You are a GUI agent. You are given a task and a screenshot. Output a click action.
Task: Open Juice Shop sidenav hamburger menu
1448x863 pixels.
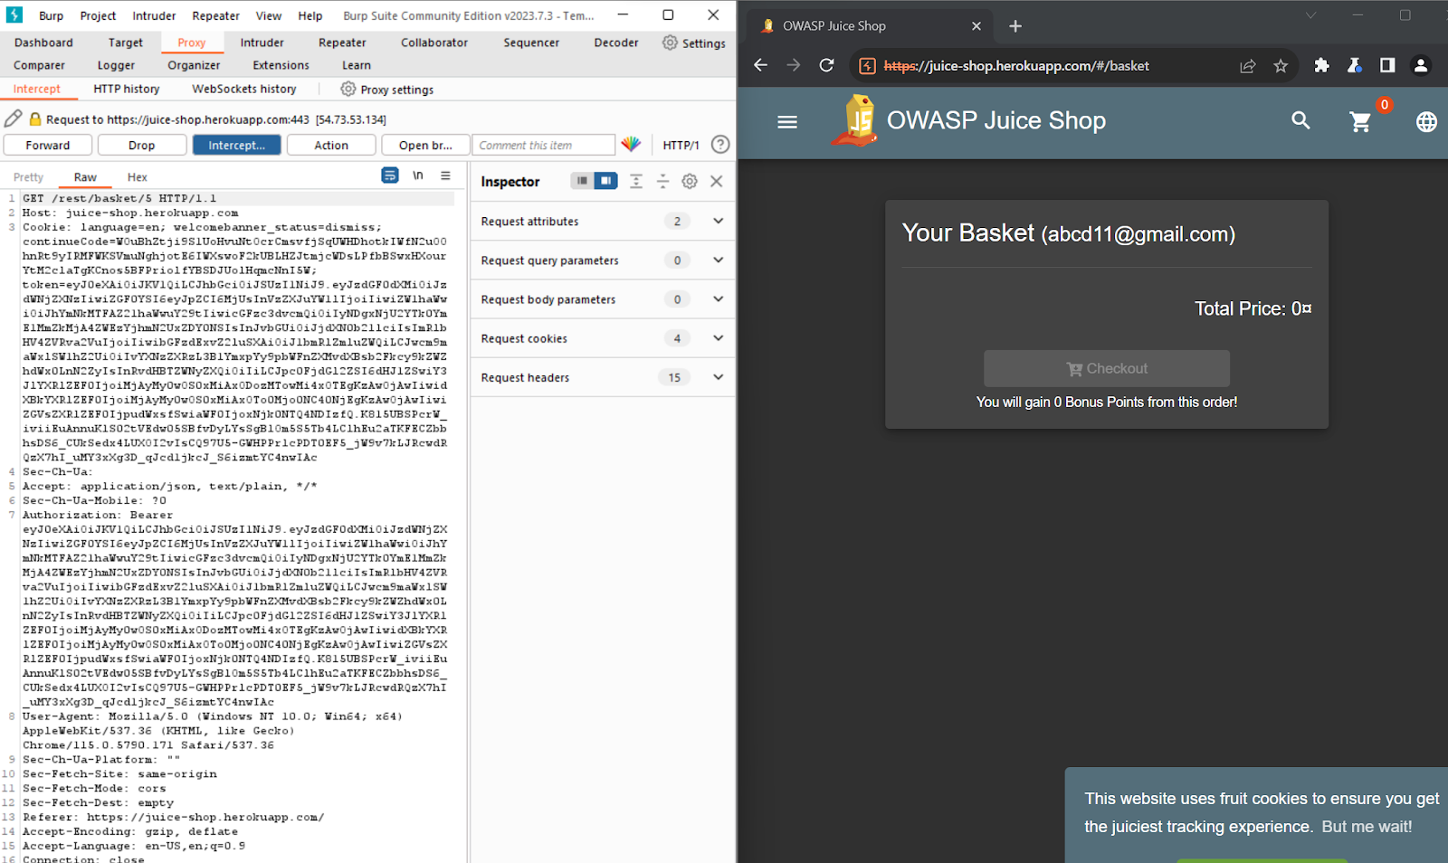(x=787, y=121)
